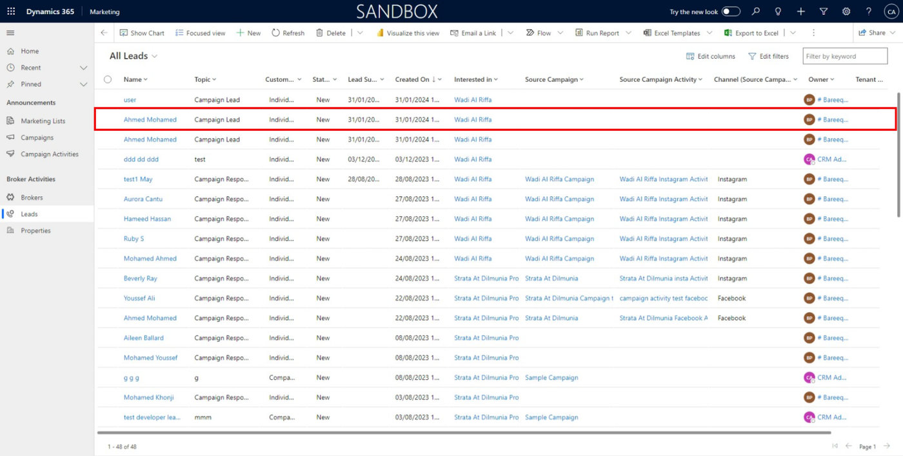903x456 pixels.
Task: Open the All Leads view selector
Action: [134, 56]
